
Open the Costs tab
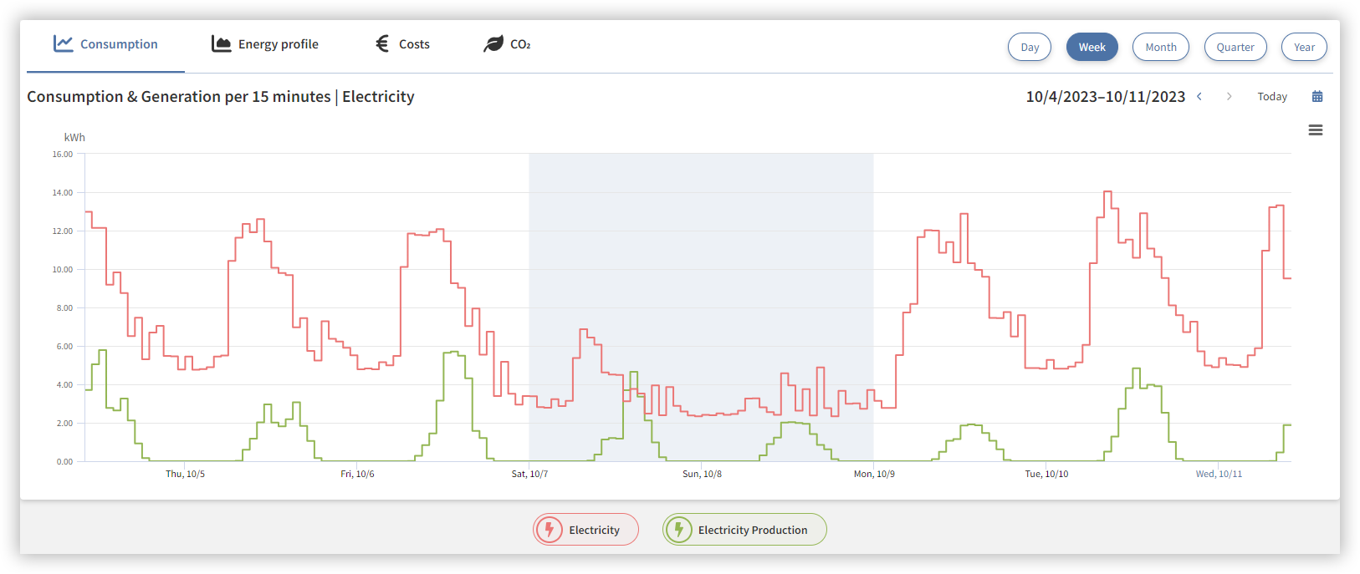coord(402,44)
